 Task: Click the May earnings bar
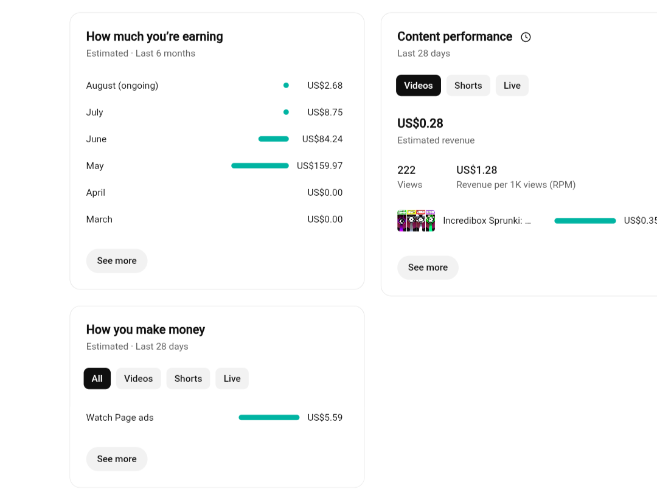pos(260,166)
